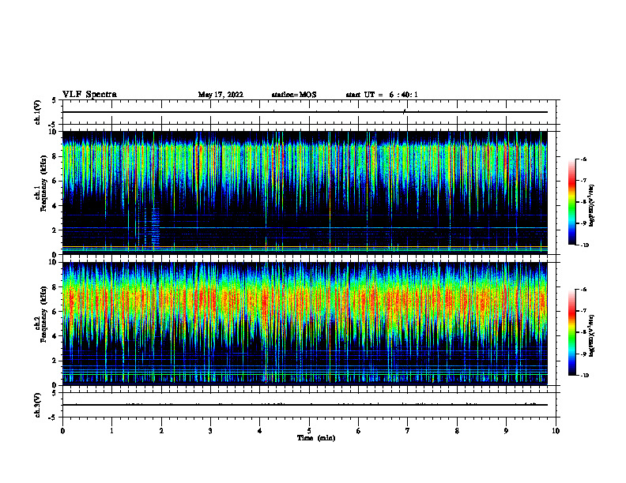Viewport: 626px width, 483px height.
Task: Click the "-10" label on ch.2 color bar
Action: 584,376
